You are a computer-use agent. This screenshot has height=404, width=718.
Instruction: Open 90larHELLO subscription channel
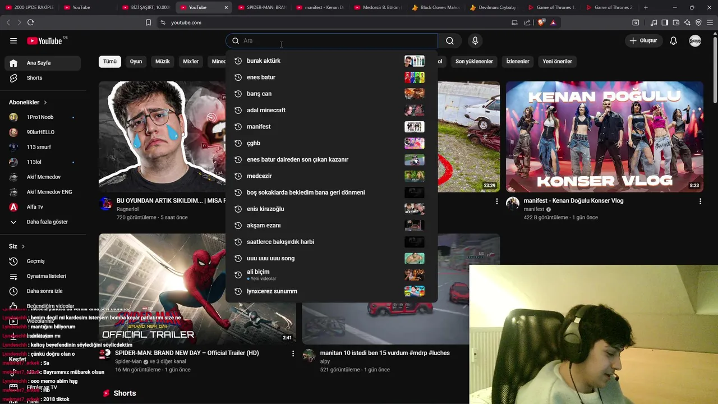coord(43,132)
